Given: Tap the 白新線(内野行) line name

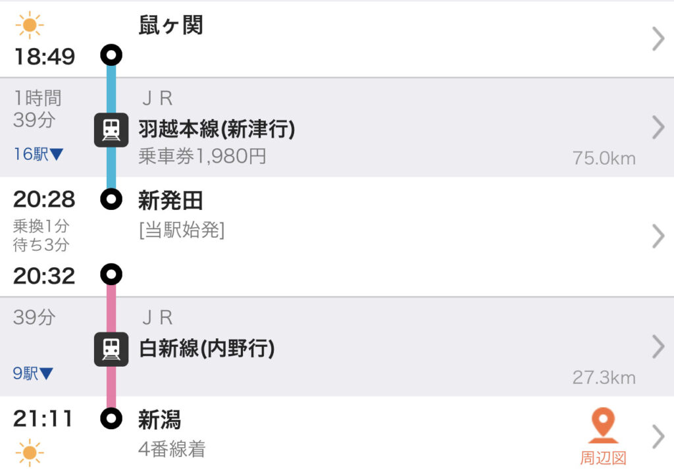Looking at the screenshot, I should (206, 348).
